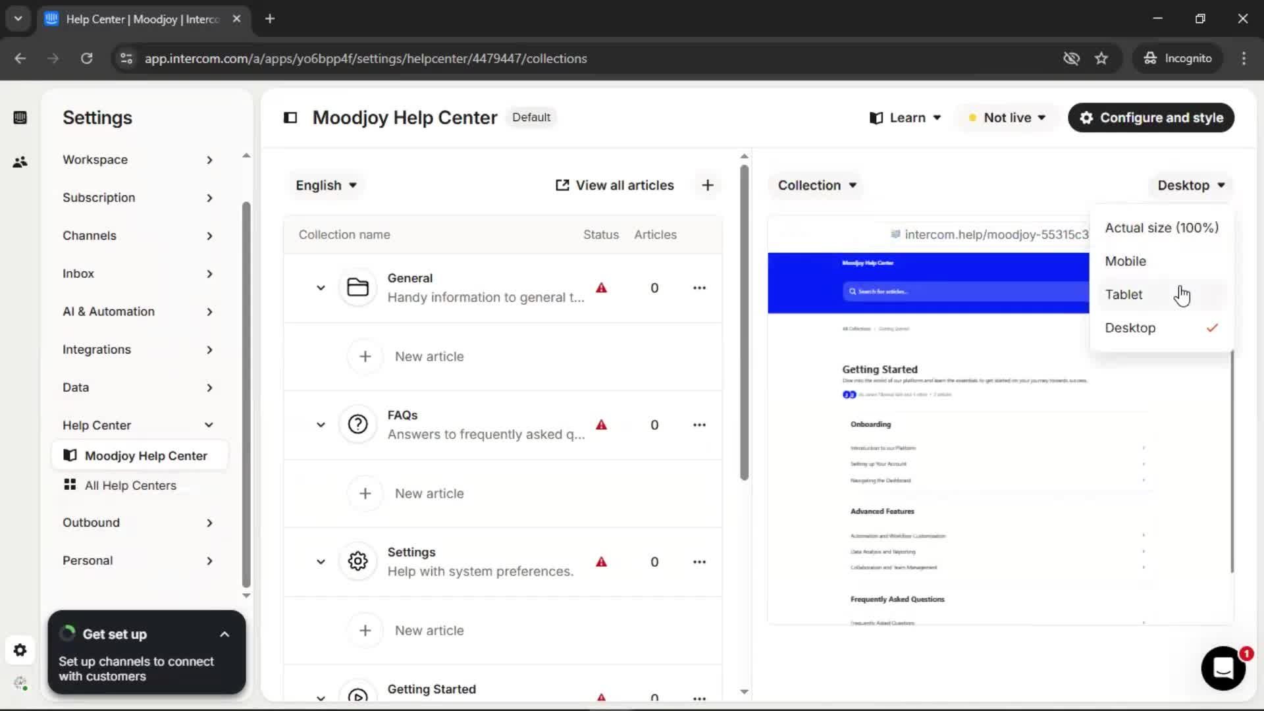Select Actual size (100%) option
Image resolution: width=1264 pixels, height=711 pixels.
1161,228
